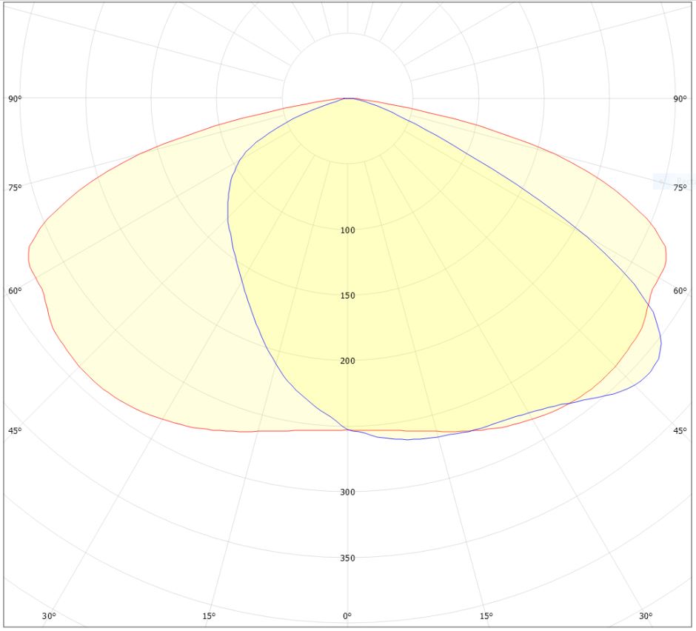
Task: Click the 15° label right of center
Action: click(x=486, y=616)
